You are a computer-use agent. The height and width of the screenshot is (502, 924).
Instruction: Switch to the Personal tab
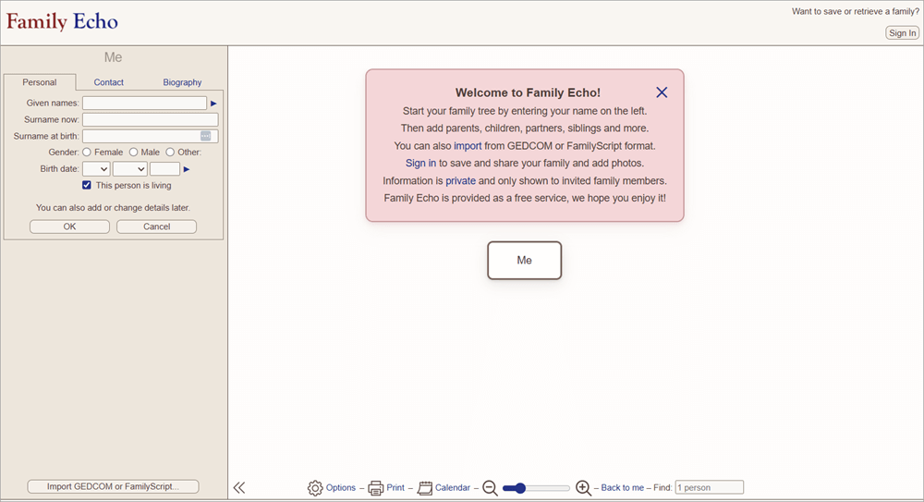point(40,82)
